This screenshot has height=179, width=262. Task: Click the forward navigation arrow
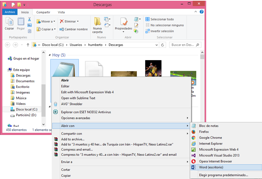click(x=15, y=45)
